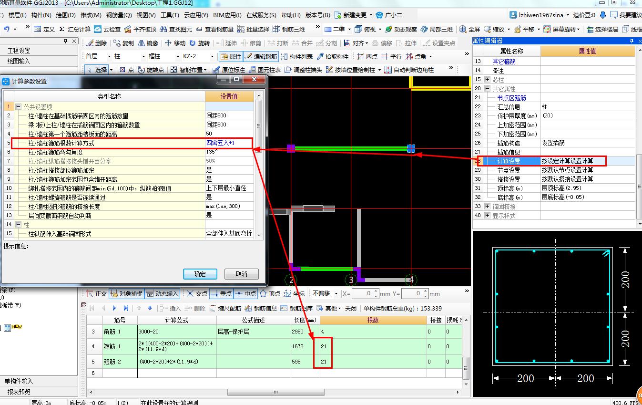Image resolution: width=642 pixels, height=405 pixels.
Task: Open 构件(N) menu
Action: [41, 15]
